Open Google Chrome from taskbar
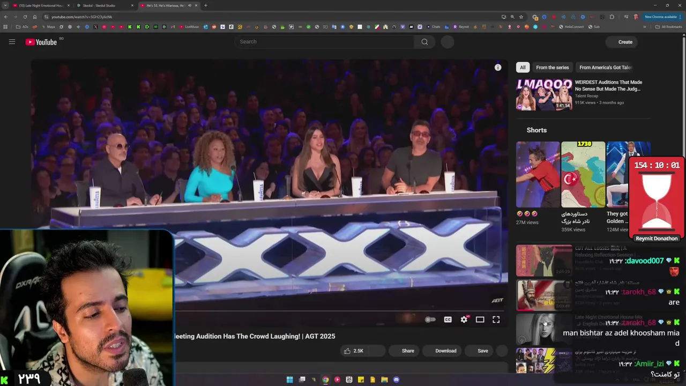The height and width of the screenshot is (386, 686). pyautogui.click(x=325, y=380)
